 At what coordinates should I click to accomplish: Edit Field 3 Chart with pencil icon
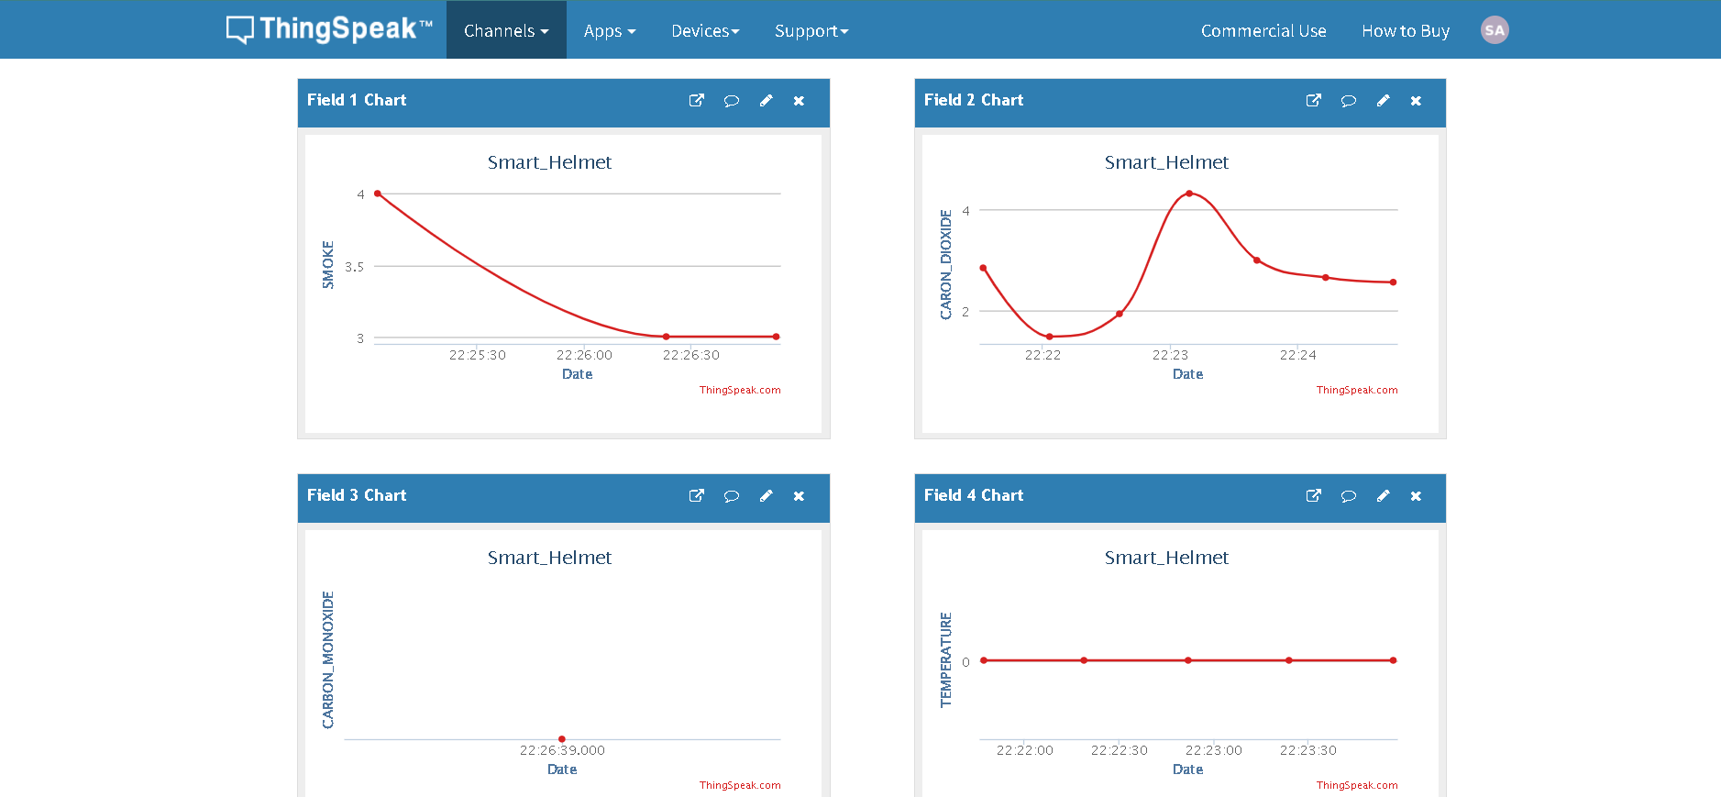click(766, 496)
